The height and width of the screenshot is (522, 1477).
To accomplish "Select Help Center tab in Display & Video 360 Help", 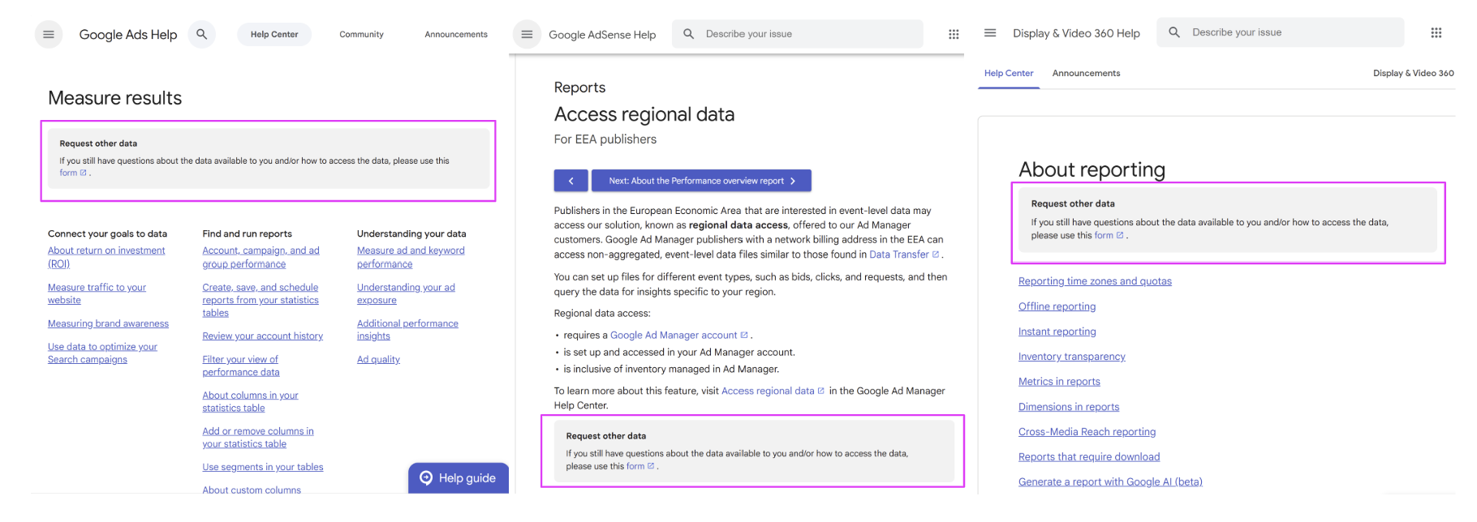I will tap(1009, 73).
